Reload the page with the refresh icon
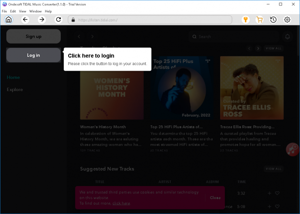The width and height of the screenshot is (300, 214). click(x=58, y=20)
